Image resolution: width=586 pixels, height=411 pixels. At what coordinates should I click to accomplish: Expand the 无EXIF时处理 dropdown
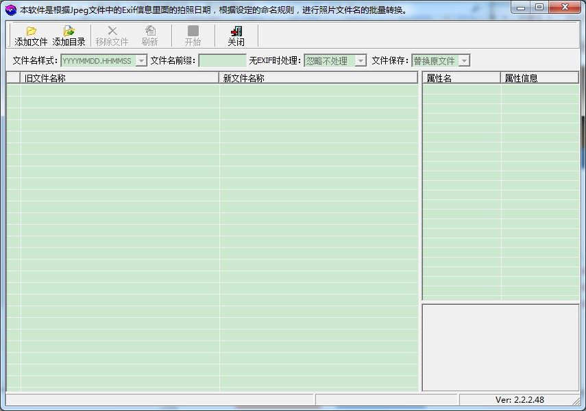point(361,61)
